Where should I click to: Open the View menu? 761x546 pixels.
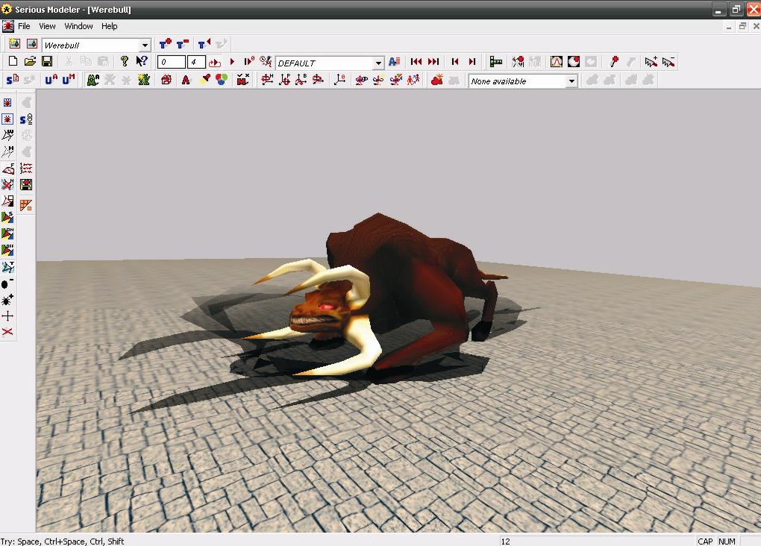coord(47,26)
